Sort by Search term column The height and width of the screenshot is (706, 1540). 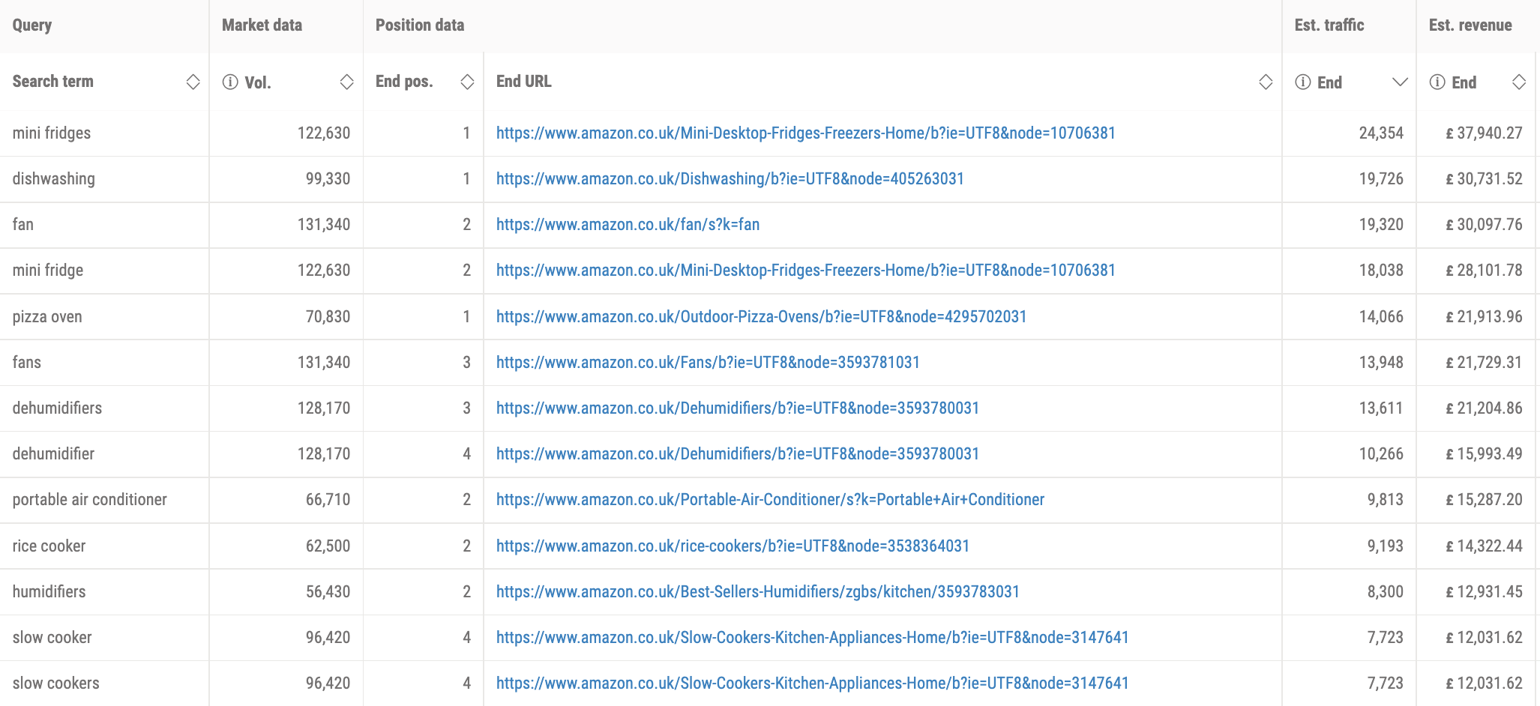[193, 82]
